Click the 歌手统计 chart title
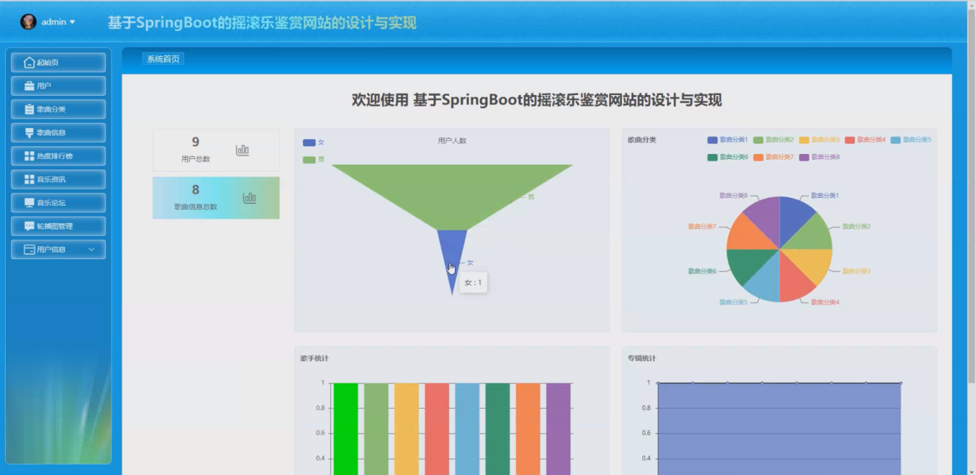 314,358
